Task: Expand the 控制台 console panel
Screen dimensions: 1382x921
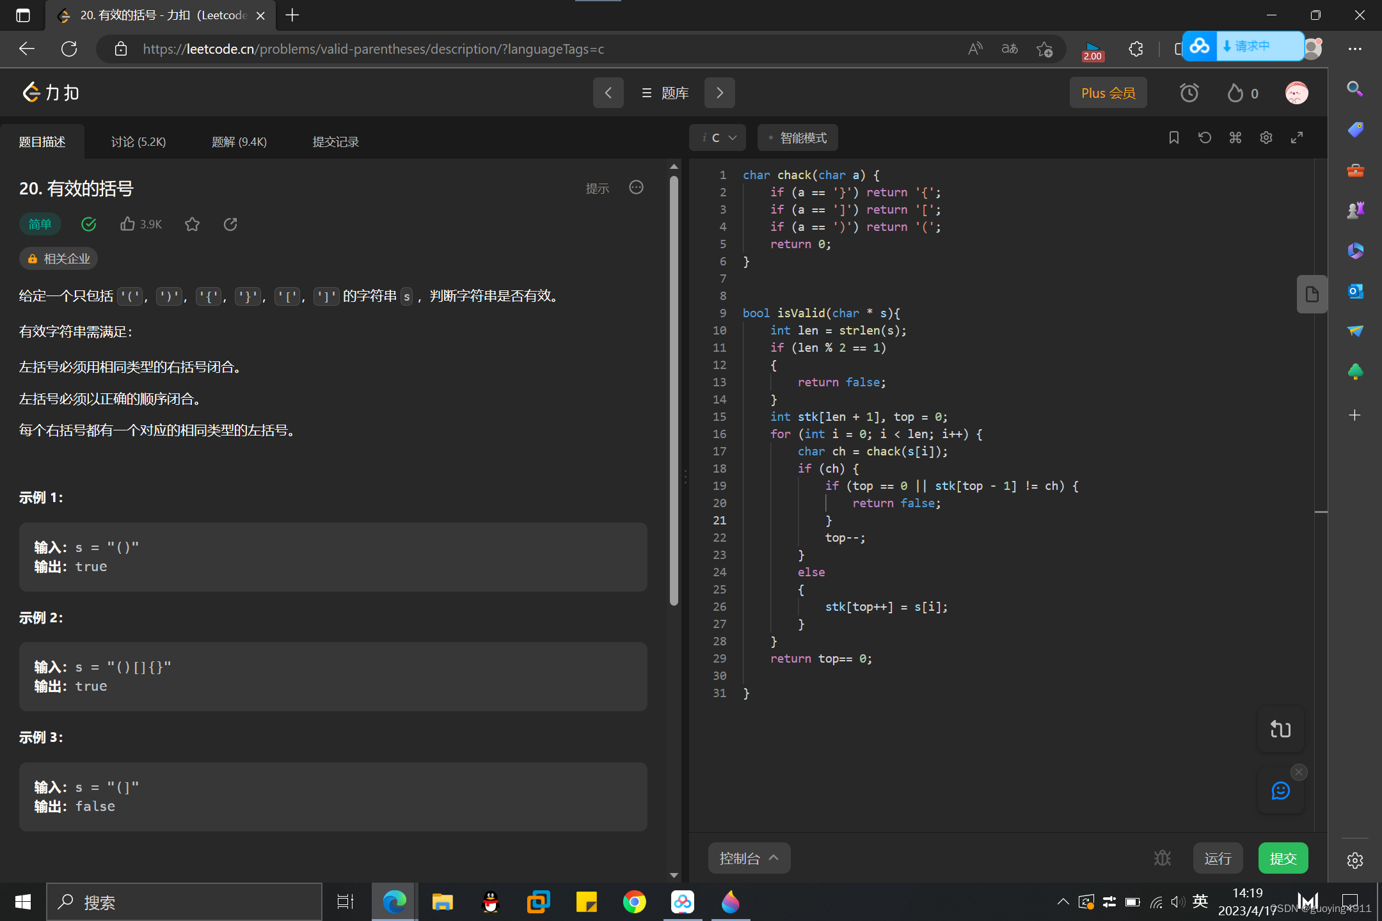Action: tap(749, 858)
